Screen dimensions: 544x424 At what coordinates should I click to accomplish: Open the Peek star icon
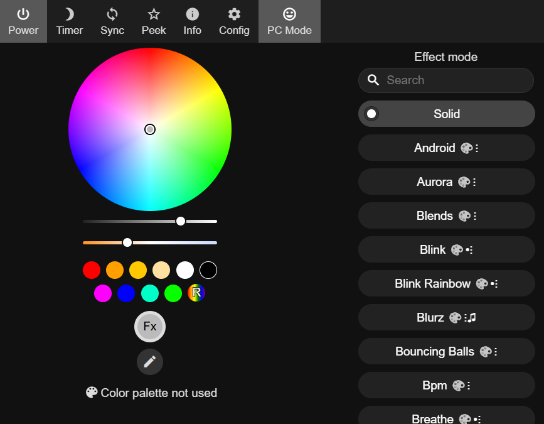(154, 21)
